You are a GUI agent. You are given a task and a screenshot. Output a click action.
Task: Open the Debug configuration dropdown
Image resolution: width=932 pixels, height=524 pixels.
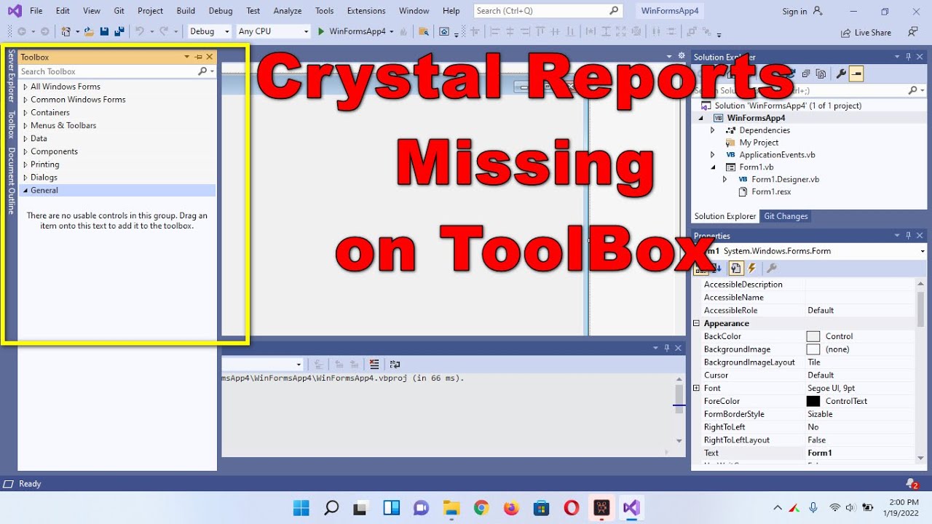coord(210,31)
